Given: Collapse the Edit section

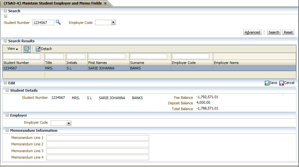Looking at the screenshot, I should [5, 83].
